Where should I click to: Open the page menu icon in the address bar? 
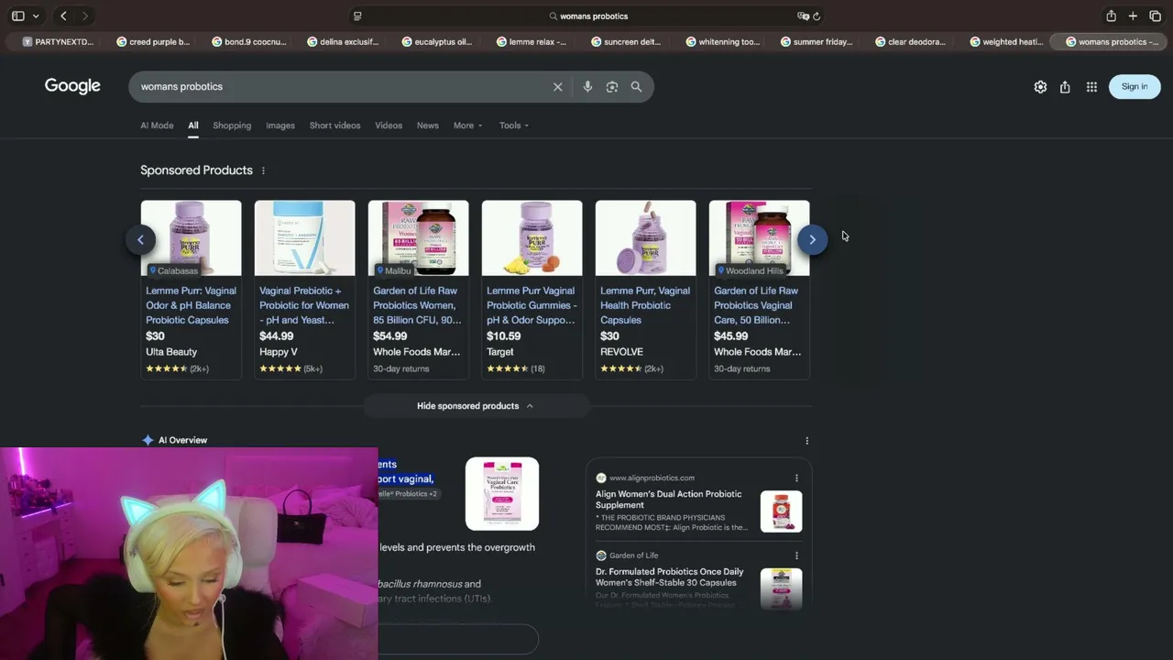pyautogui.click(x=357, y=16)
